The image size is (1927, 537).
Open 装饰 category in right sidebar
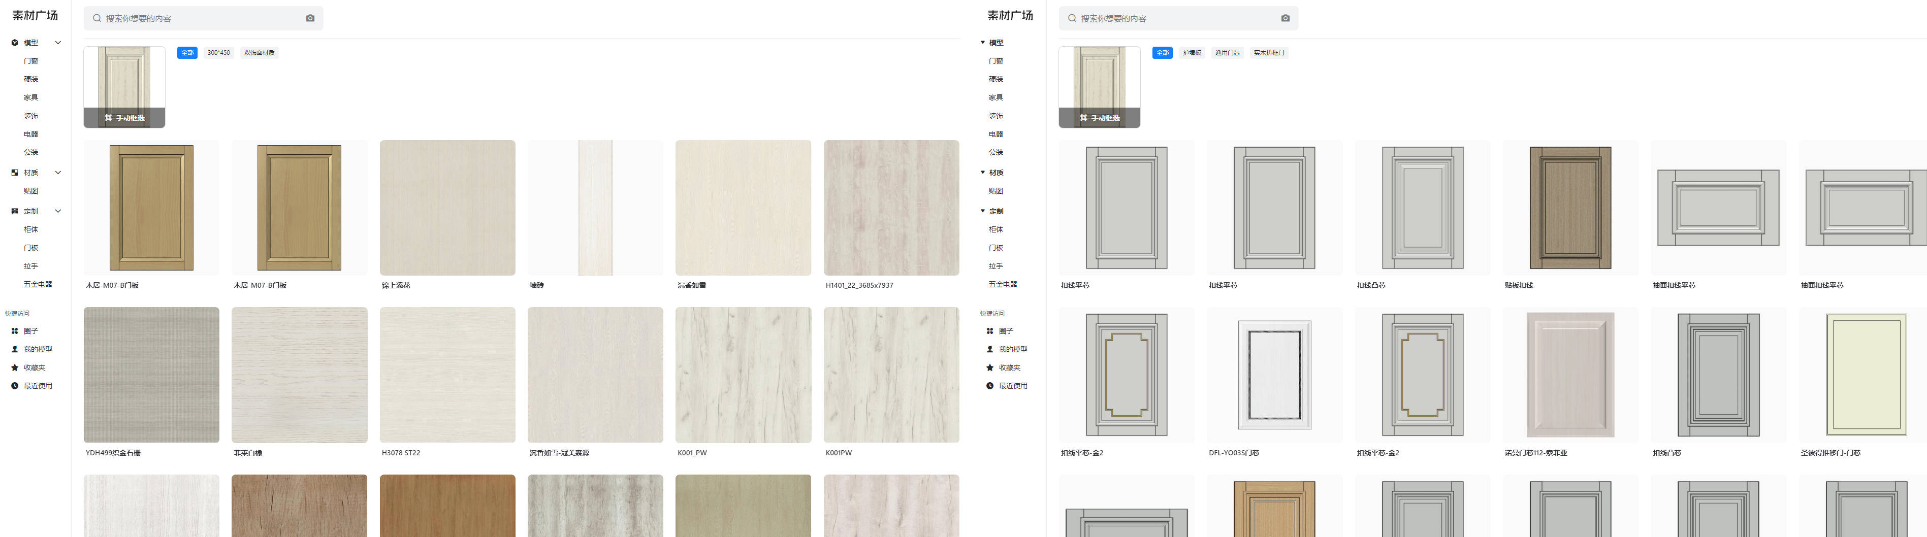[x=995, y=116]
